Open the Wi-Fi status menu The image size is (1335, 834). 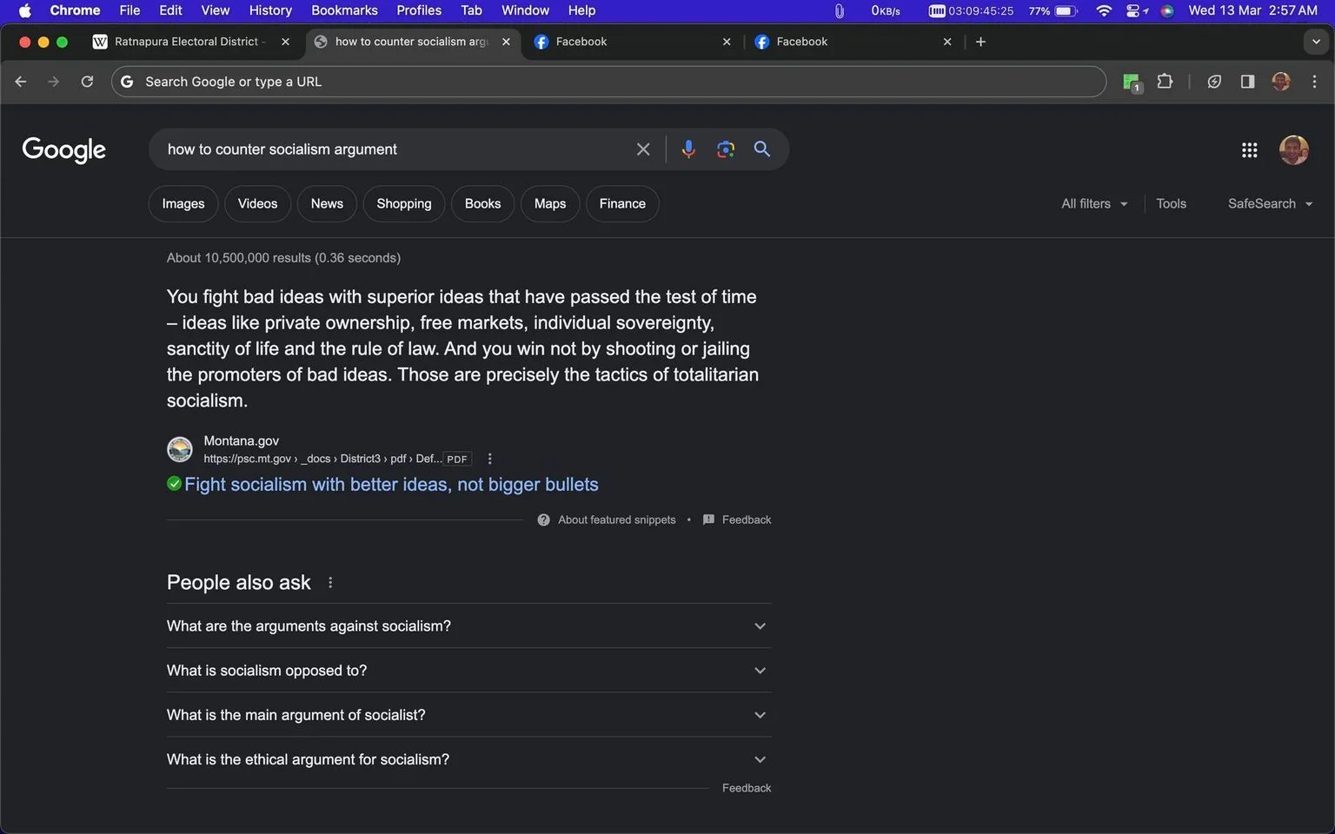(x=1104, y=10)
